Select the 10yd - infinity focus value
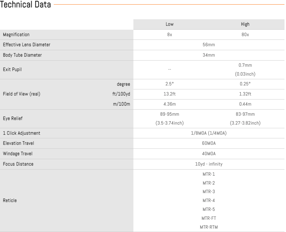Image resolution: width=286 pixels, height=232 pixels. [209, 164]
